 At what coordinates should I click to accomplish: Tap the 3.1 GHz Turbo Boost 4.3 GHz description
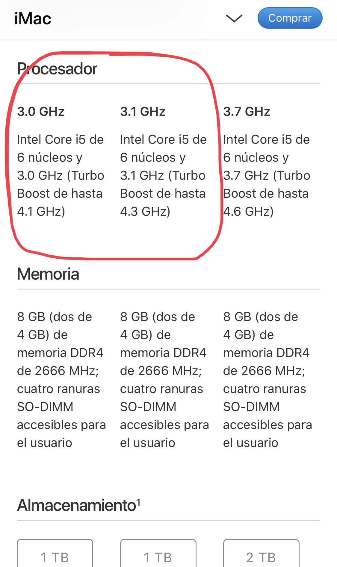tap(163, 175)
